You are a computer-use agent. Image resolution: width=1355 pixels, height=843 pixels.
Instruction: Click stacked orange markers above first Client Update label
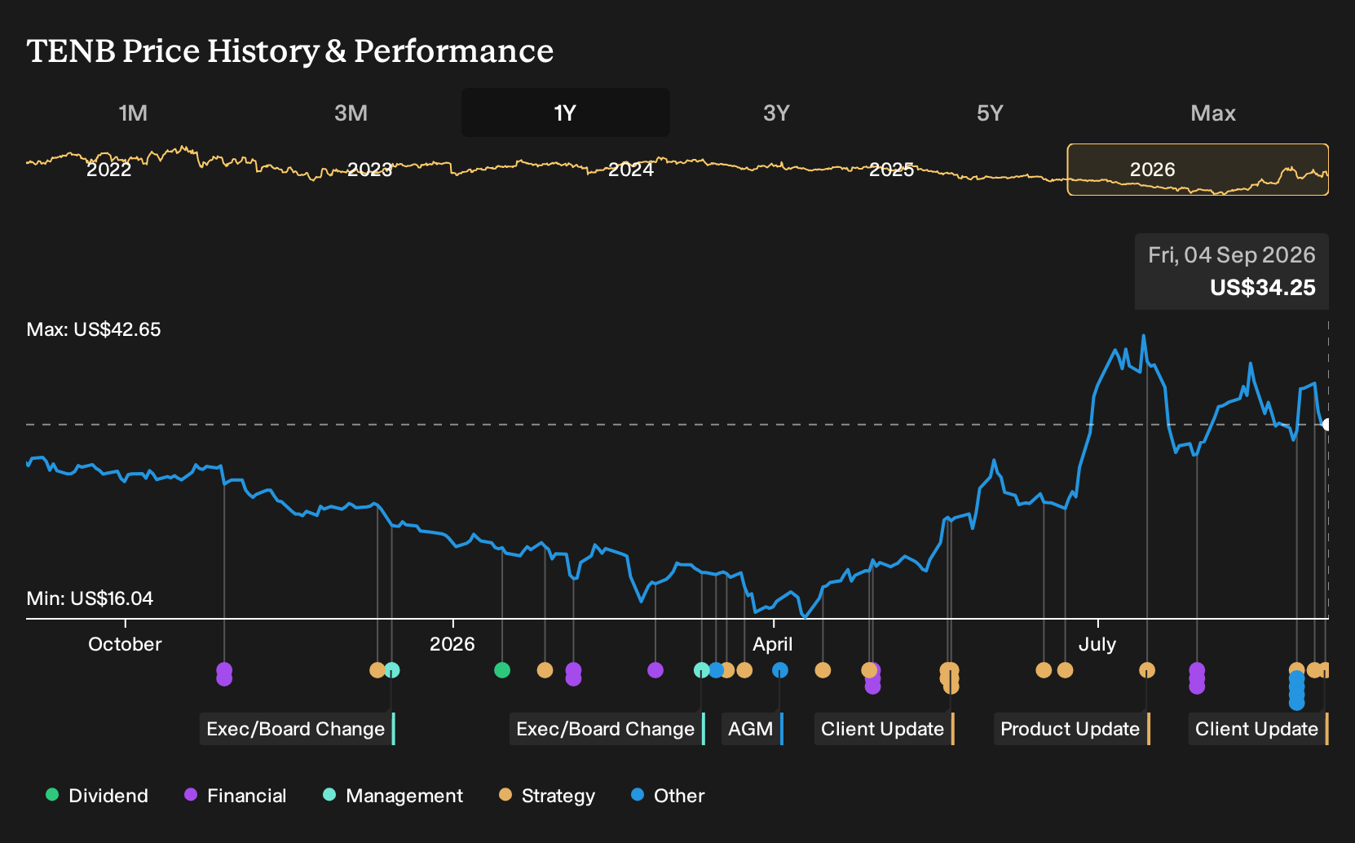pyautogui.click(x=950, y=678)
